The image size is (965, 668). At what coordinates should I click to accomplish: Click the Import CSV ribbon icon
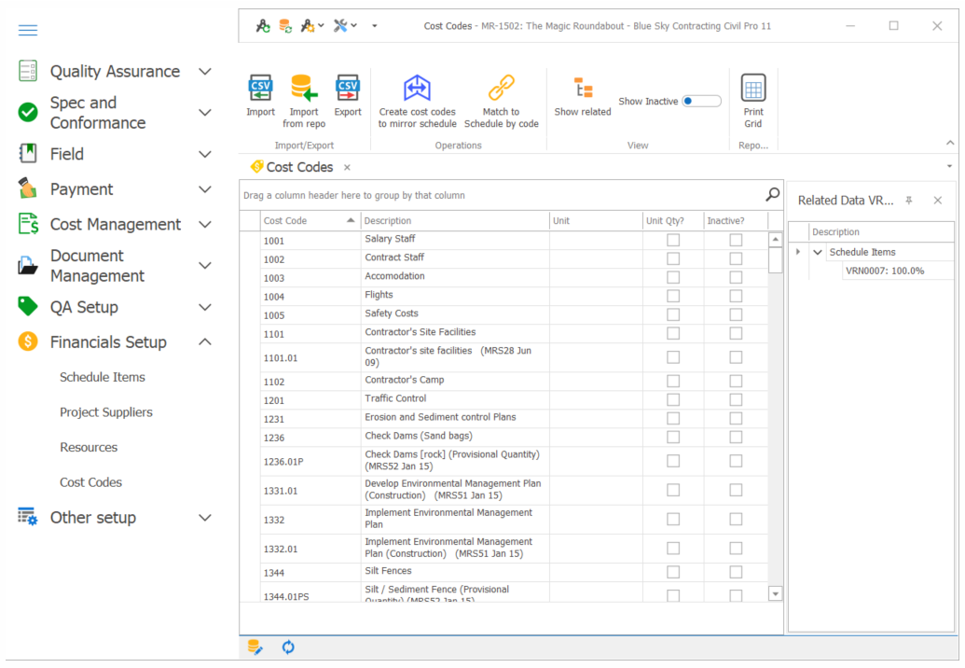click(260, 88)
